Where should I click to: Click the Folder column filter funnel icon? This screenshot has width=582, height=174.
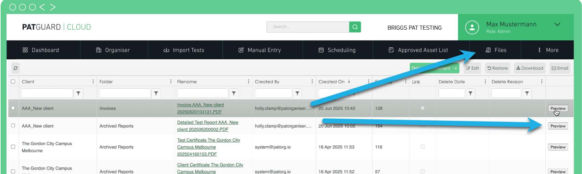[156, 93]
